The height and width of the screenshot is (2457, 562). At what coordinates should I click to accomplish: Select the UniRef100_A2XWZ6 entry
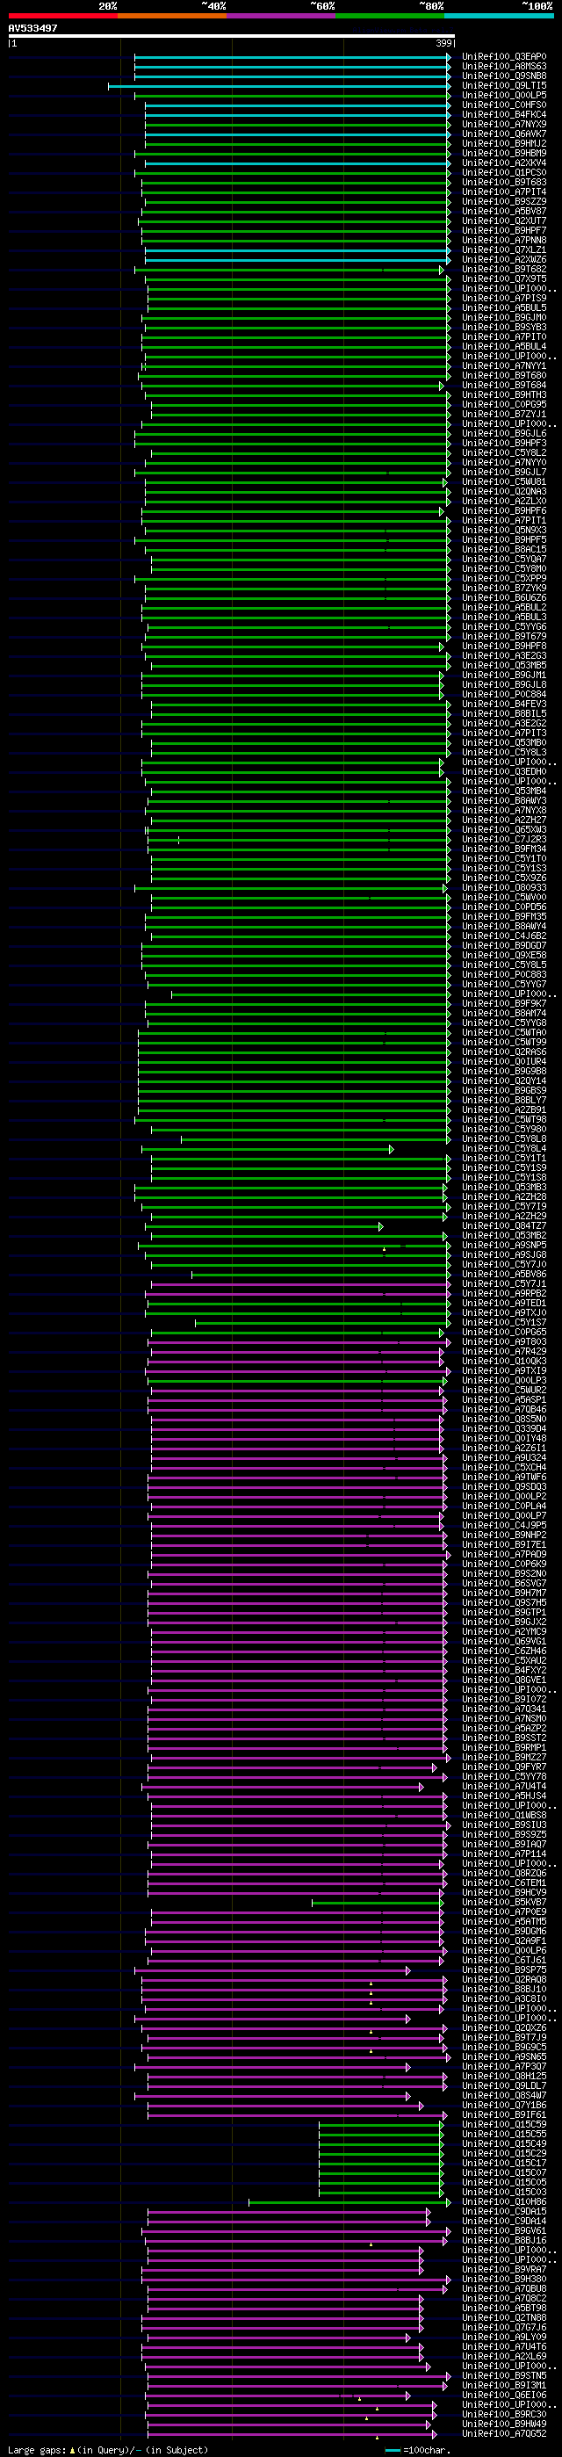[x=505, y=259]
